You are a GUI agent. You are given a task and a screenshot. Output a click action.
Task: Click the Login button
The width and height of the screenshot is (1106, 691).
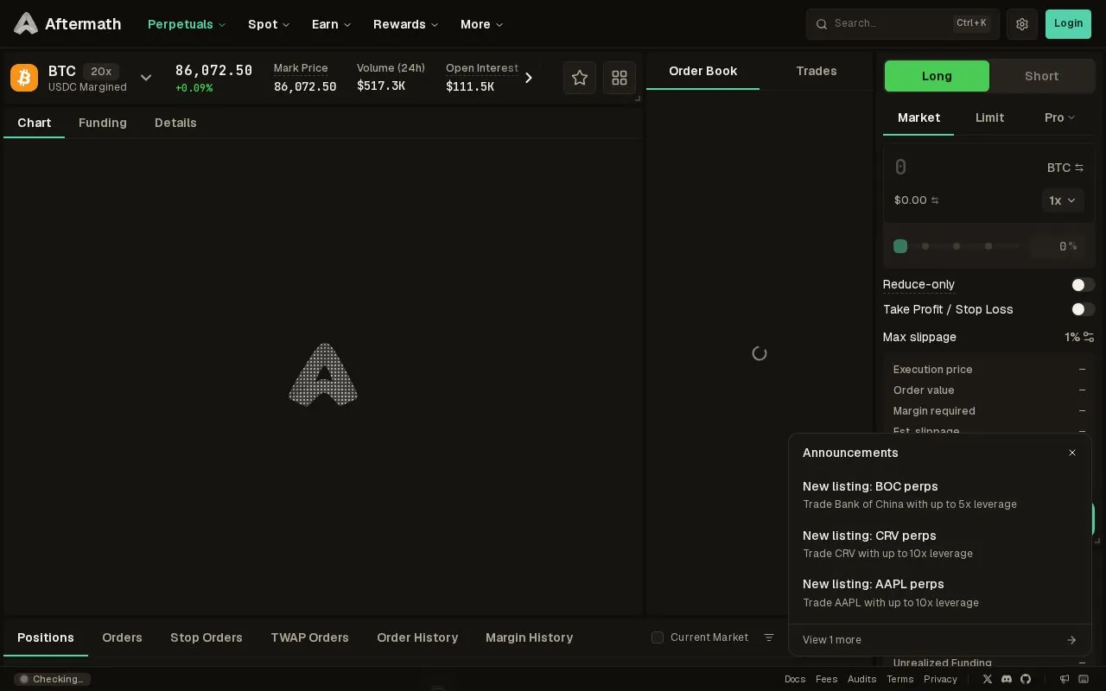pos(1068,24)
